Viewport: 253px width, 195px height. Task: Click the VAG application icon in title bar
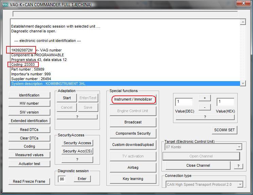tap(5, 4)
